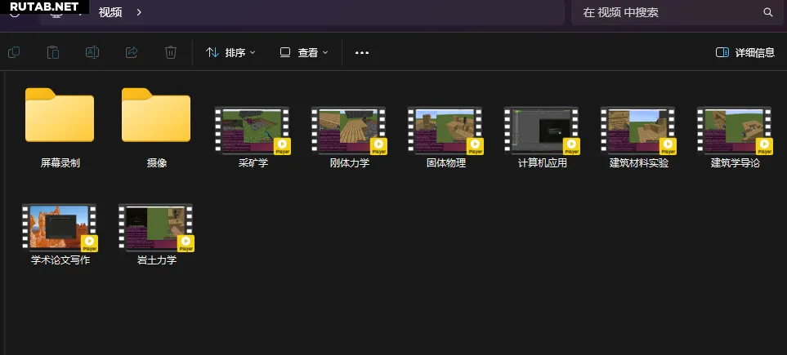Click the Rename icon in toolbar
Viewport: 787px width, 355px height.
(x=92, y=52)
